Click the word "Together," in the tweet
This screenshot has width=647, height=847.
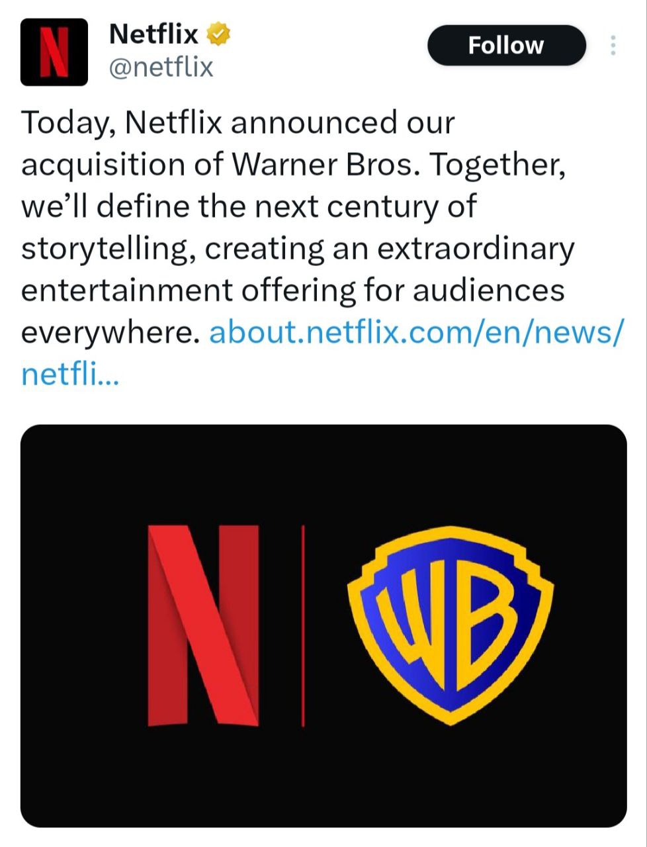[497, 165]
